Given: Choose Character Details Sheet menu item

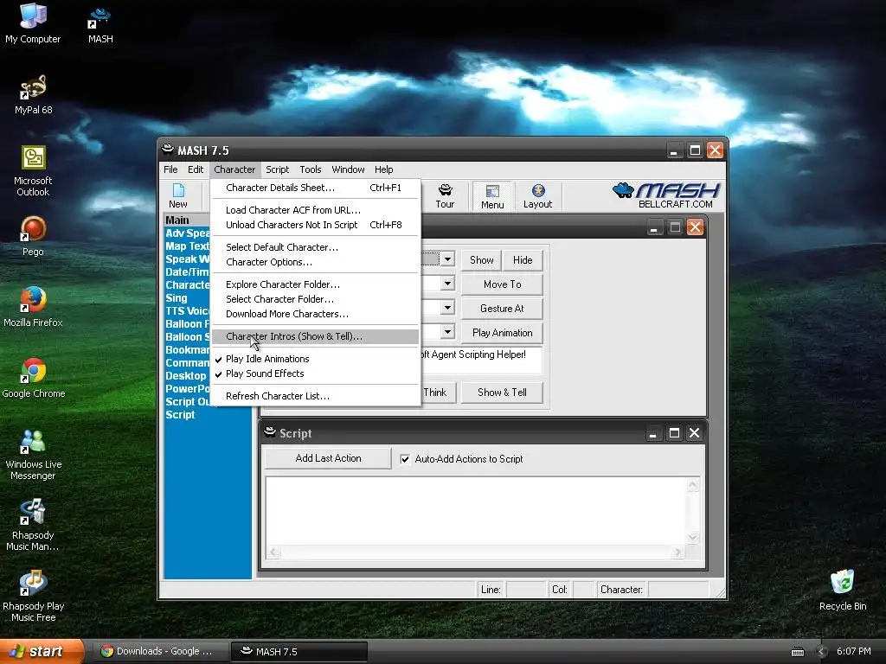Looking at the screenshot, I should coord(315,188).
